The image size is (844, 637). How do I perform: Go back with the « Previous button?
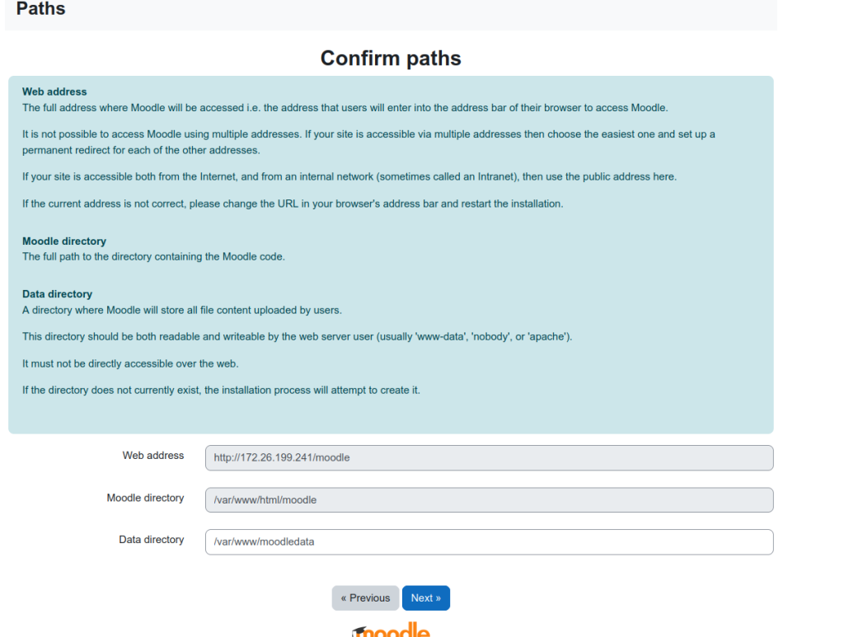tap(365, 598)
